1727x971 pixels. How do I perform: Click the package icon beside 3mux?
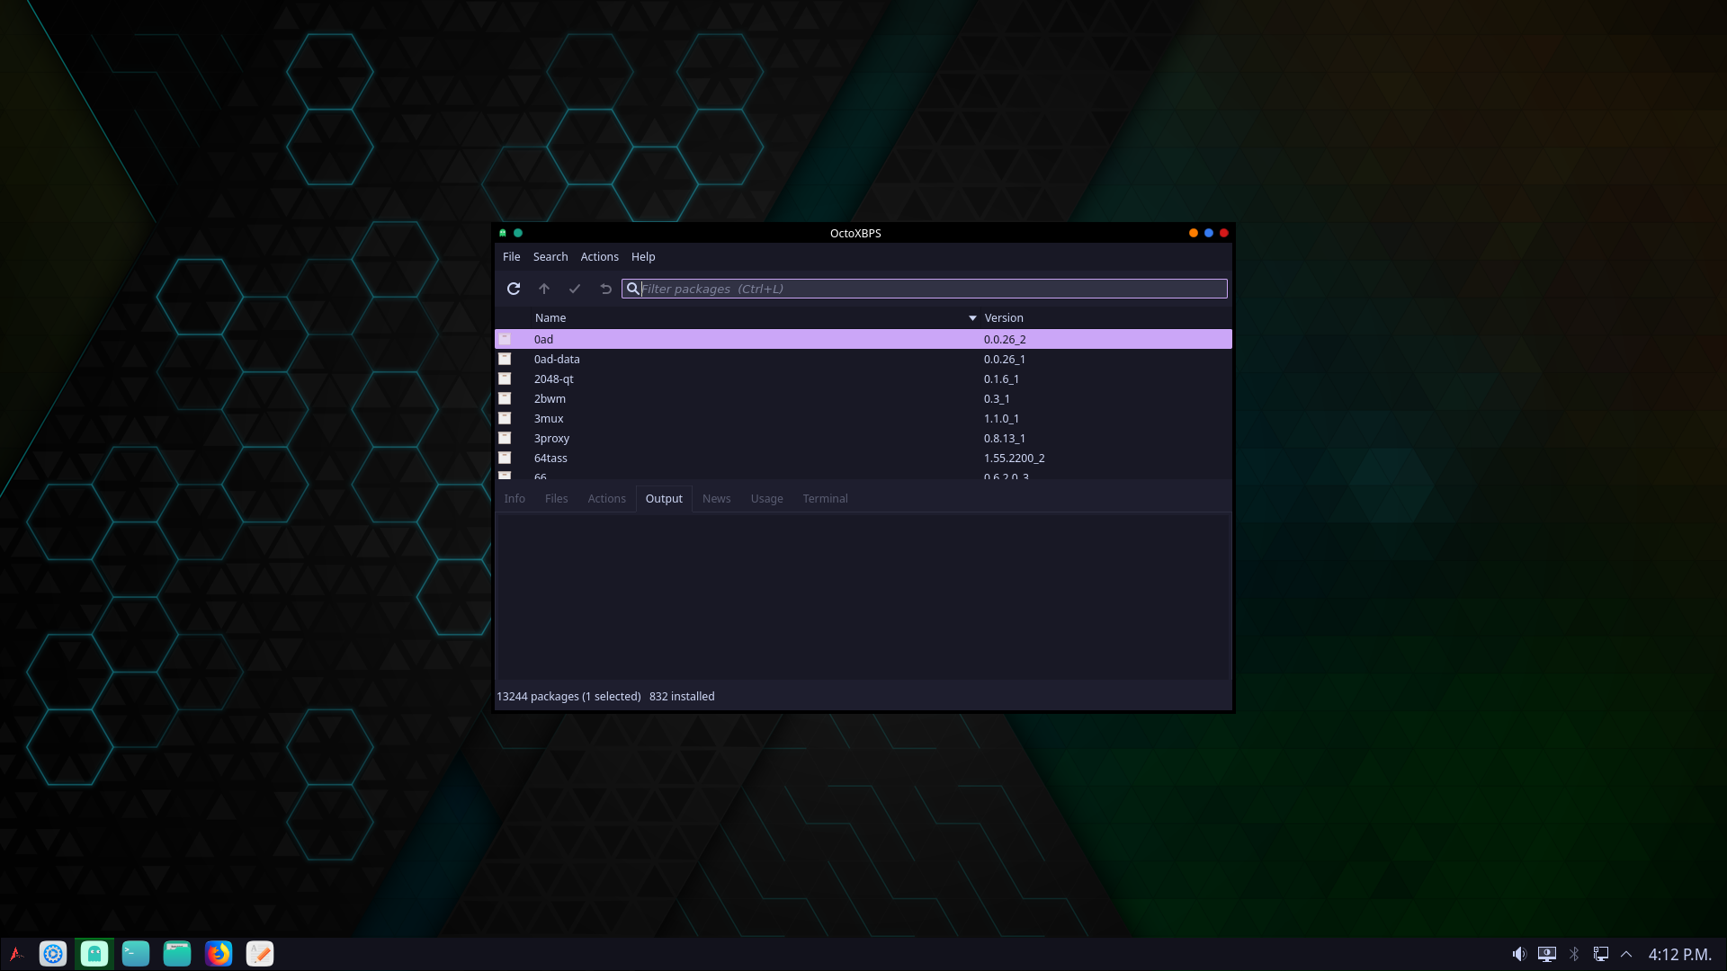pos(505,418)
